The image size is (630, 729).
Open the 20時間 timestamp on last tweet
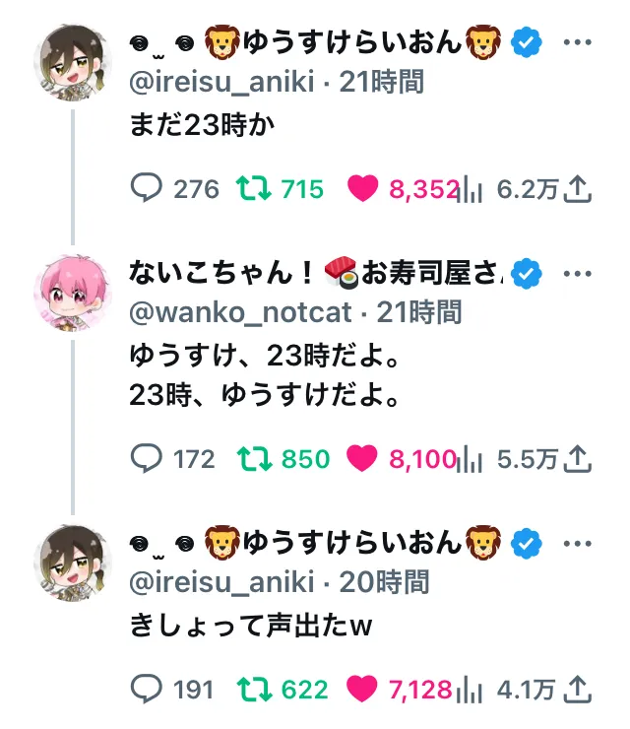click(x=384, y=581)
